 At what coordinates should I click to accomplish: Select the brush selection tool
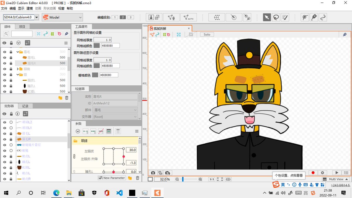[x=285, y=17]
